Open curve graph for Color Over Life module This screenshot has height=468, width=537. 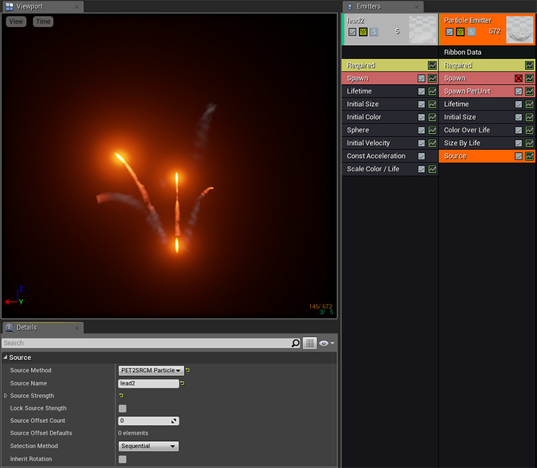pyautogui.click(x=530, y=130)
